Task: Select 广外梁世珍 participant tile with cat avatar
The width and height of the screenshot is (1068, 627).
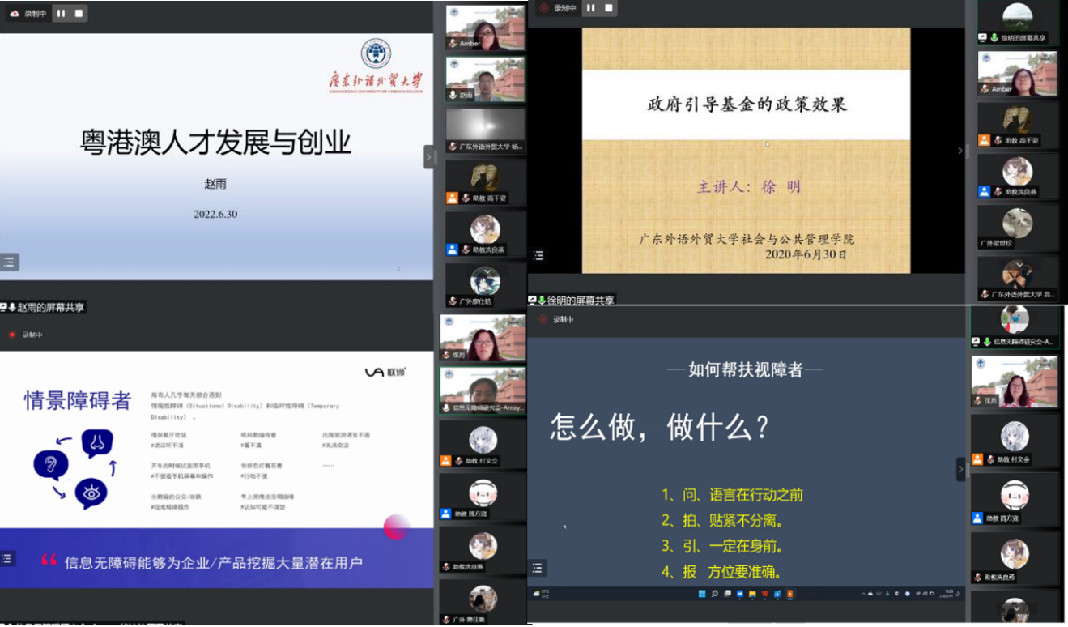Action: click(1017, 228)
